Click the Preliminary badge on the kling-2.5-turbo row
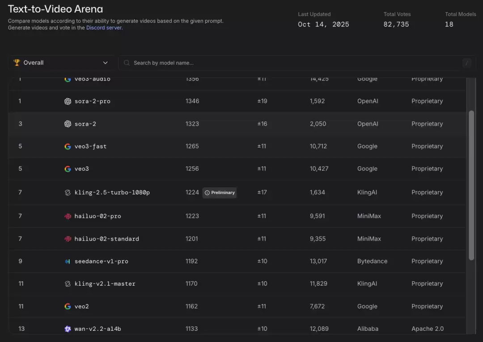Viewport: 483px width, 342px height. (220, 193)
